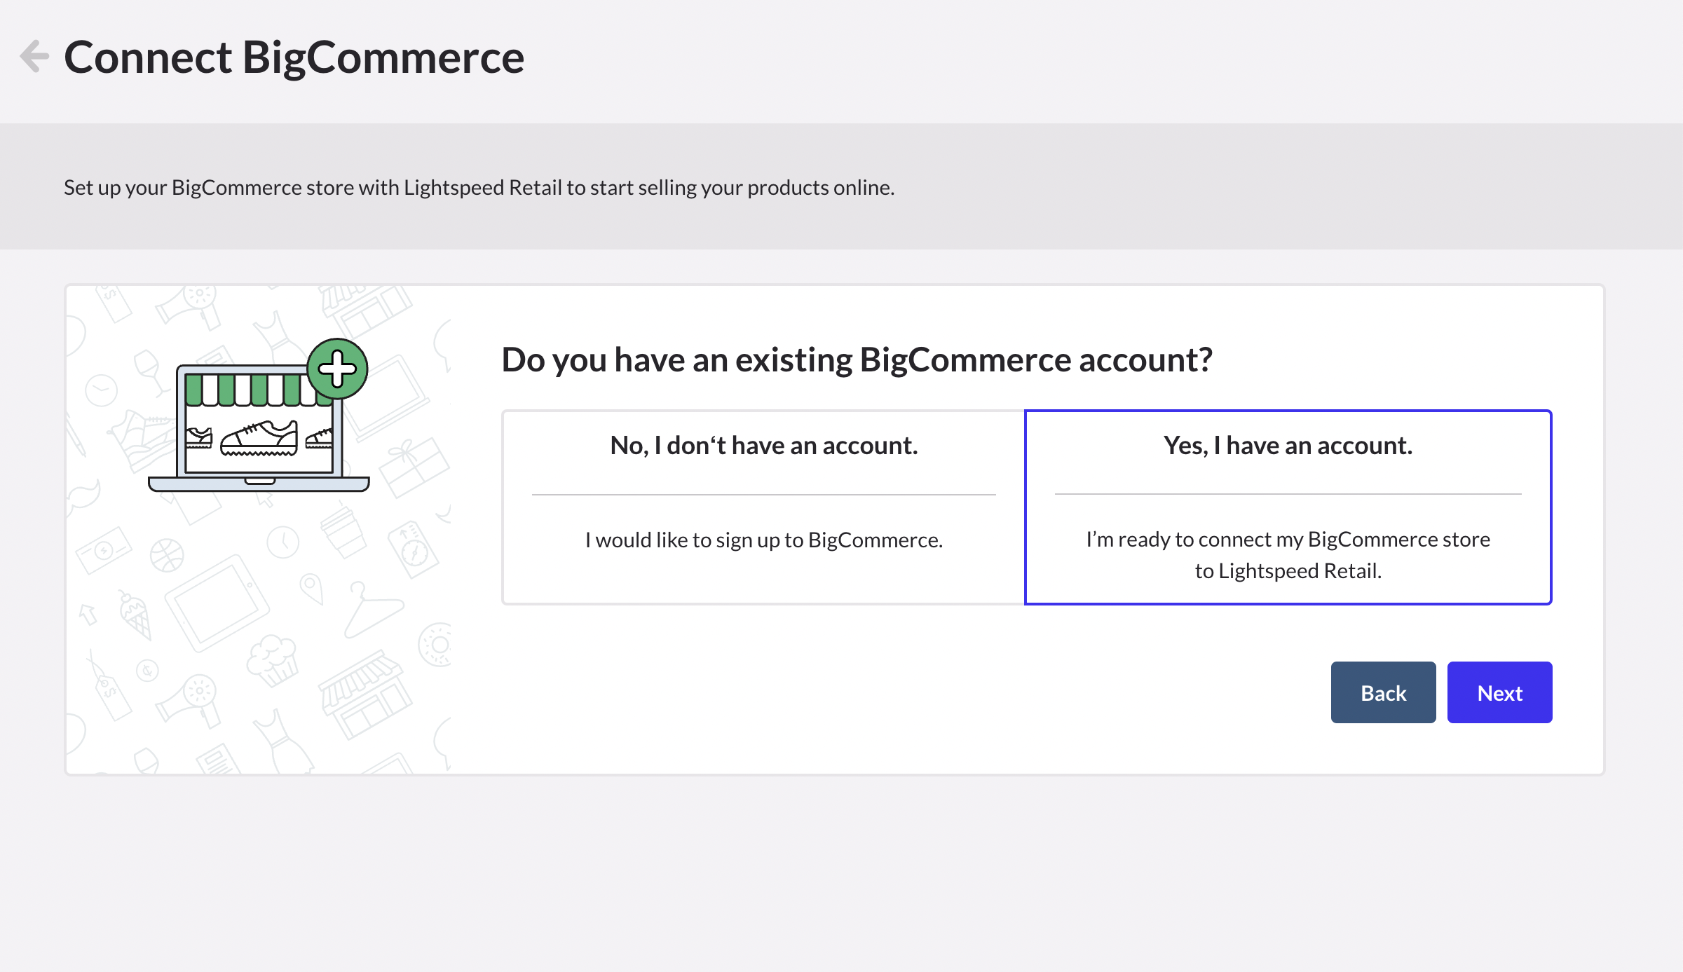
Task: Click the location pin background icon
Action: [311, 588]
